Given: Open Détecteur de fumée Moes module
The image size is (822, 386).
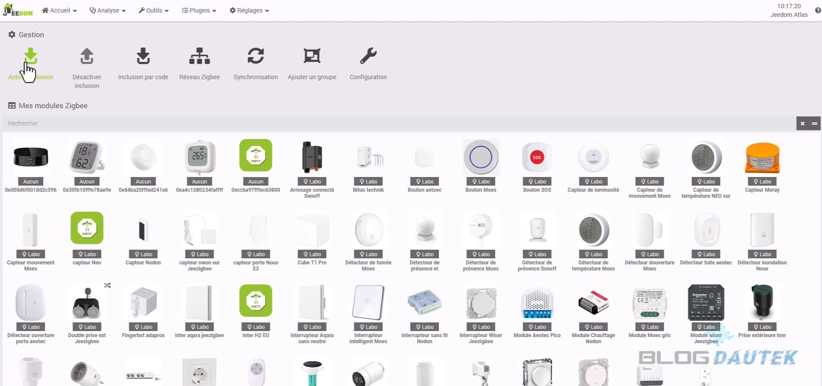Looking at the screenshot, I should pos(368,241).
